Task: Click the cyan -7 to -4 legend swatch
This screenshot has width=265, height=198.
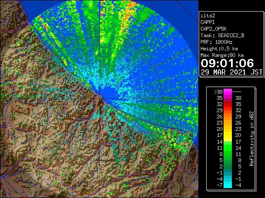Action: pyautogui.click(x=228, y=185)
